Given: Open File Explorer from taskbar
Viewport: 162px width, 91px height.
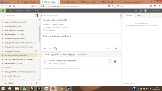Looking at the screenshot, I should point(17,89).
